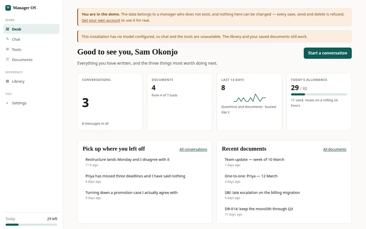Click the Library book icon

(7, 81)
